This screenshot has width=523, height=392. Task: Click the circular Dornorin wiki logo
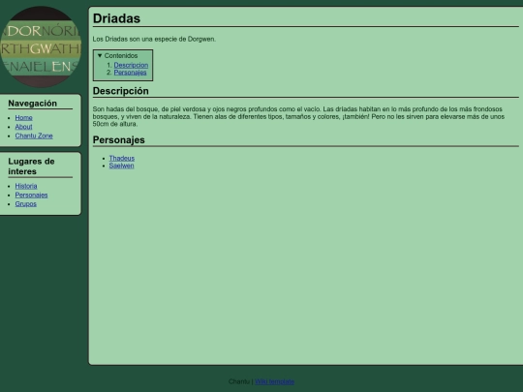(x=41, y=46)
